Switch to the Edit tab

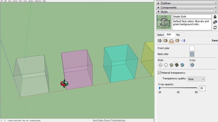pos(169,35)
